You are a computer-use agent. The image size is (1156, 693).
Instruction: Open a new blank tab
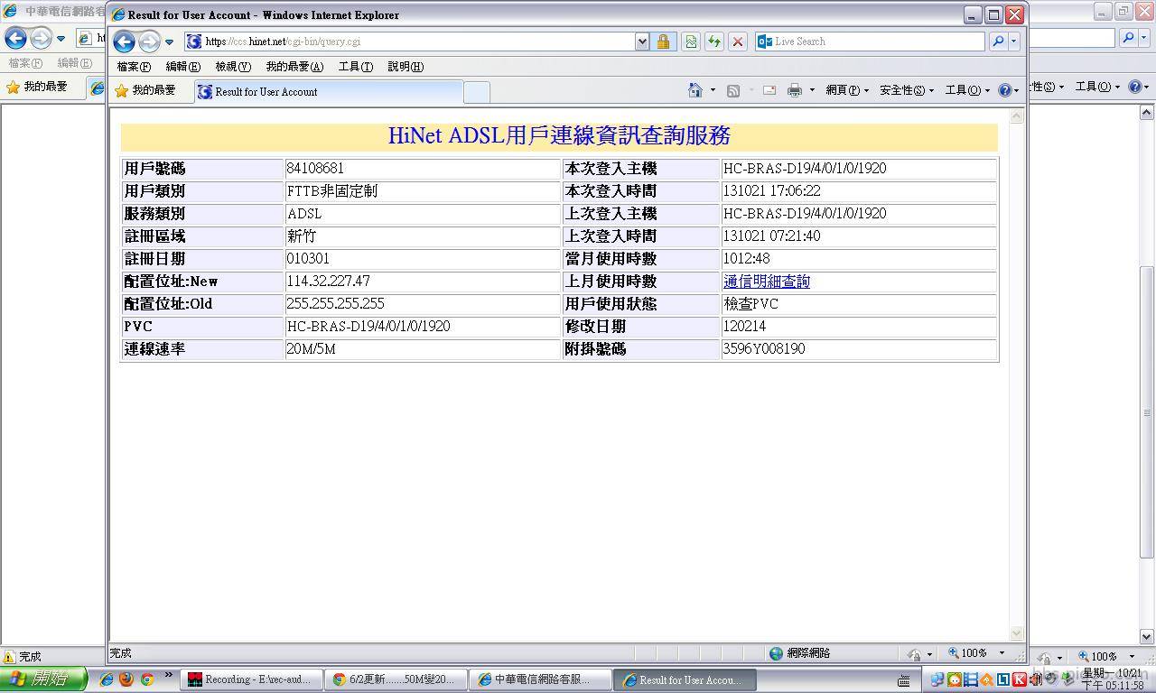(476, 92)
